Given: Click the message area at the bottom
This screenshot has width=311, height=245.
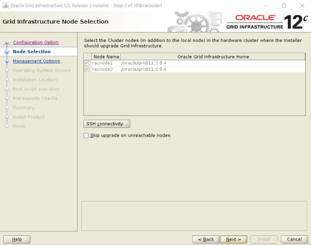Looking at the screenshot, I should [x=194, y=216].
